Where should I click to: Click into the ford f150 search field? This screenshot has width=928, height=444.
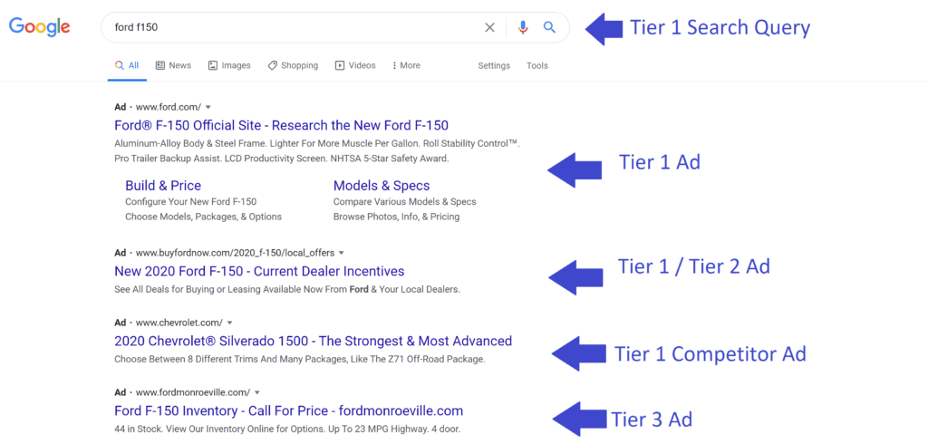pyautogui.click(x=290, y=27)
